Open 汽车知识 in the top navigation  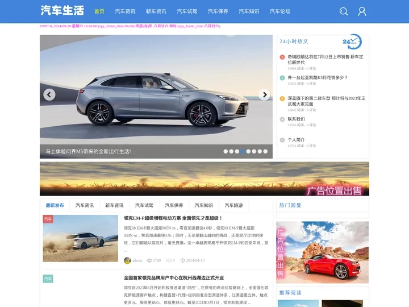[249, 11]
